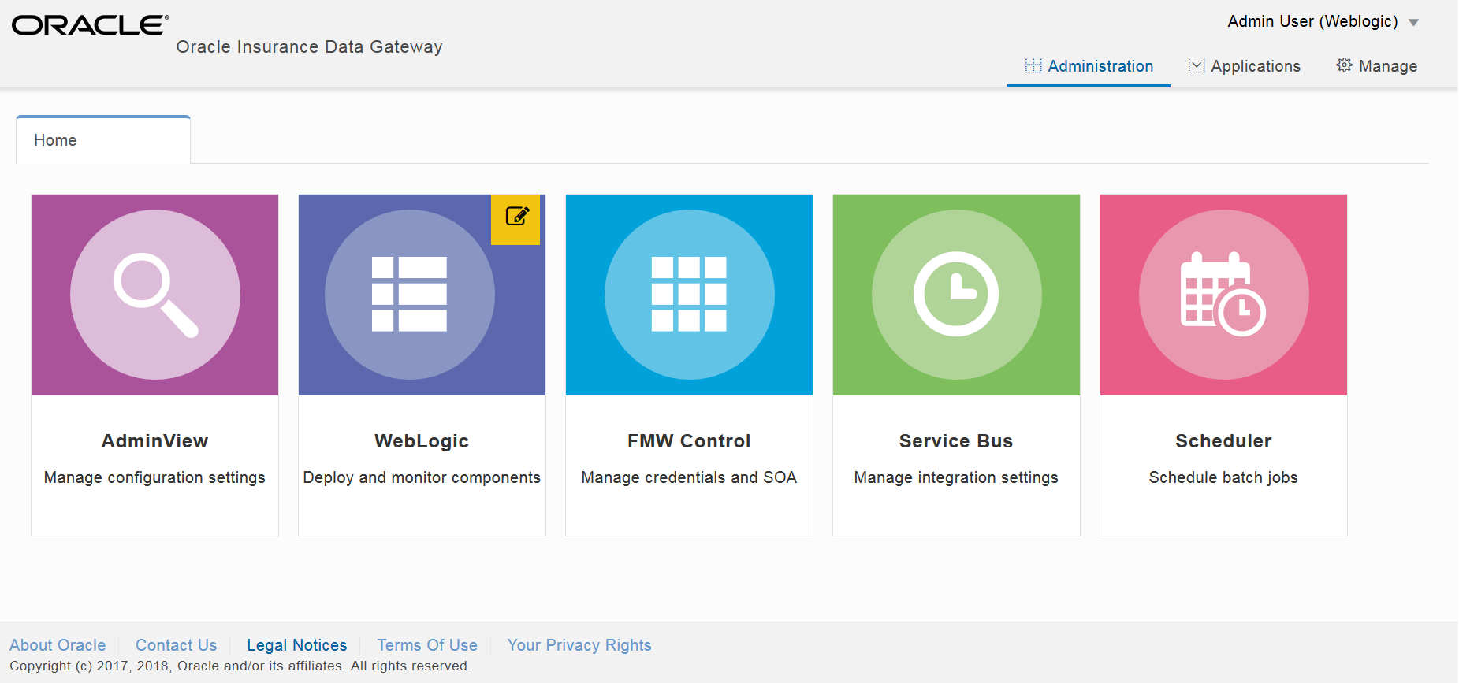Open the WebLogic list tile icon
Image resolution: width=1459 pixels, height=683 pixels.
[410, 295]
